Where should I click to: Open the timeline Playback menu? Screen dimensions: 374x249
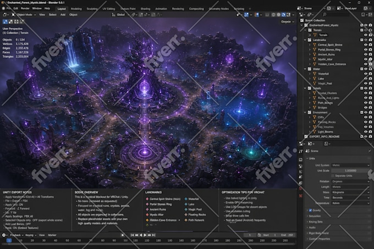coord(16,235)
